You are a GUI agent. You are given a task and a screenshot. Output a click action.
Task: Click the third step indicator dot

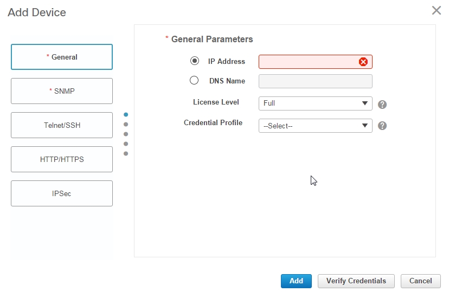(126, 134)
